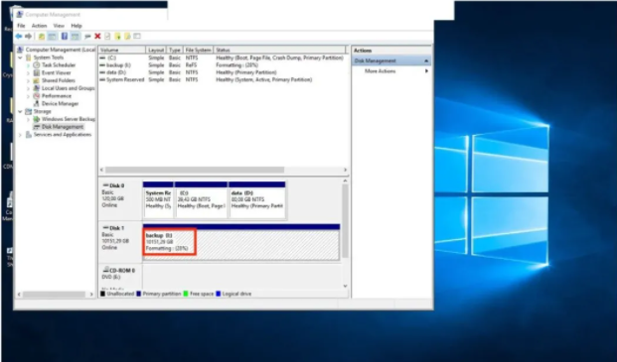Click Local Users and Groups icon
617x362 pixels.
tap(37, 88)
